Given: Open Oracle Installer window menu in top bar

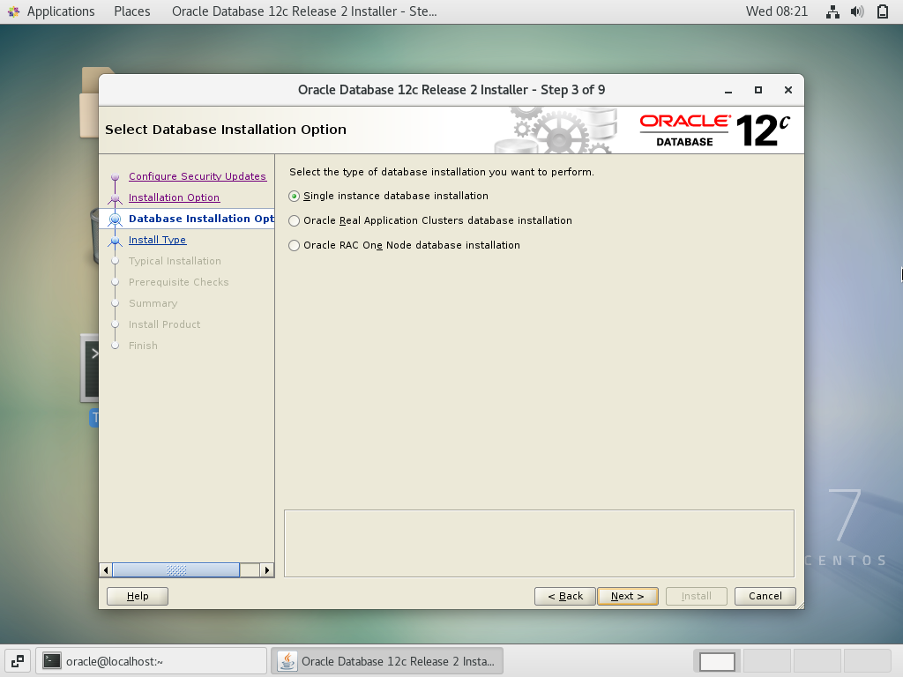Looking at the screenshot, I should [304, 11].
